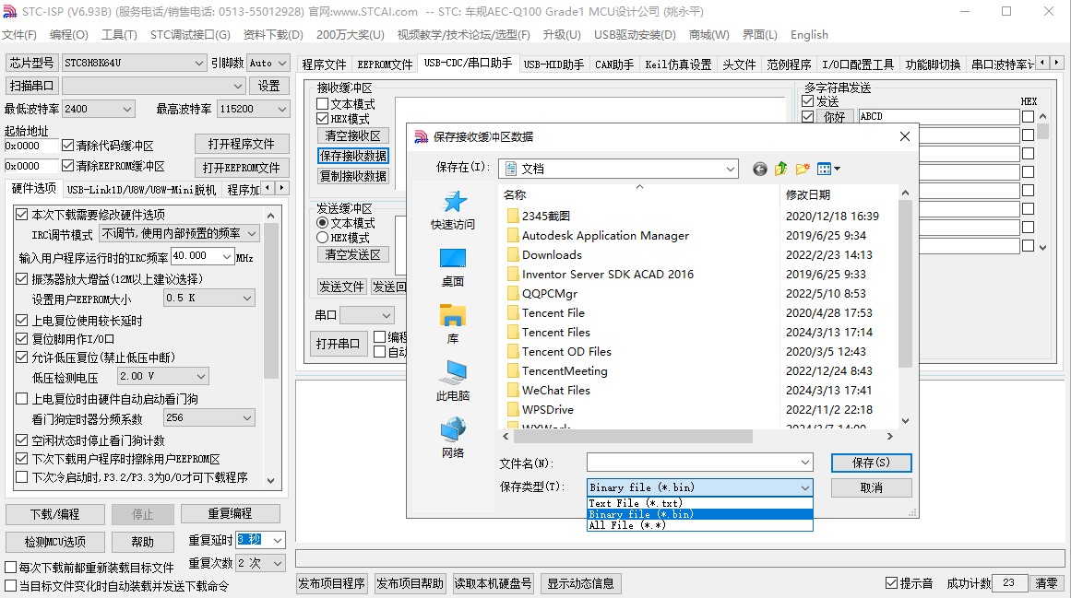The width and height of the screenshot is (1071, 598).
Task: Enable receive buffer 文本模式 checkbox
Action: point(323,104)
